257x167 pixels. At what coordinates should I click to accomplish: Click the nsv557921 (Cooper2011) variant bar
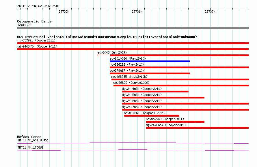pos(133,43)
